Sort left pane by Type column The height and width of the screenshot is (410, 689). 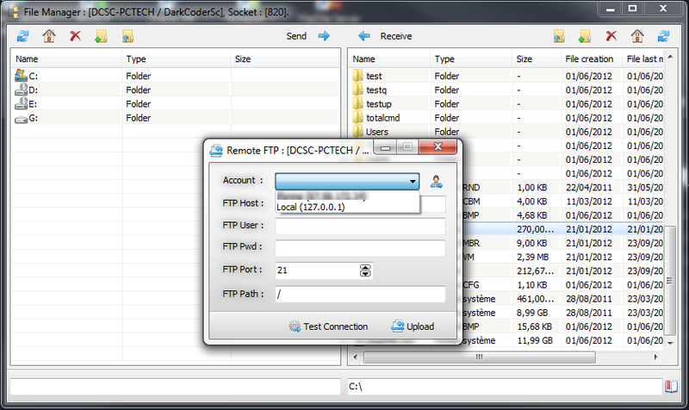coord(176,59)
